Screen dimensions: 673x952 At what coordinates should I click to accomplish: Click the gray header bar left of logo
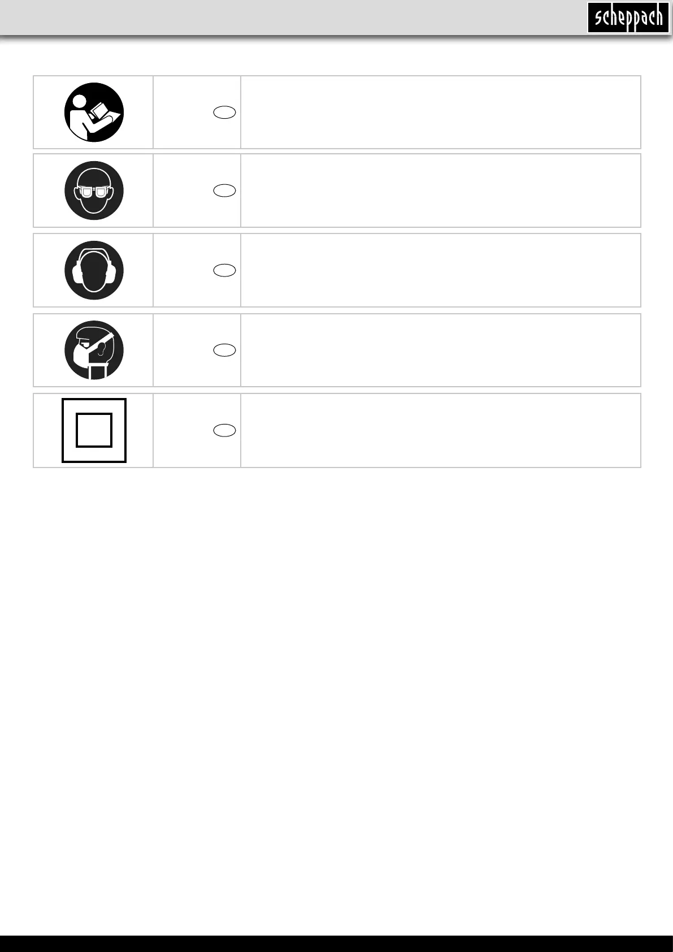tap(283, 18)
